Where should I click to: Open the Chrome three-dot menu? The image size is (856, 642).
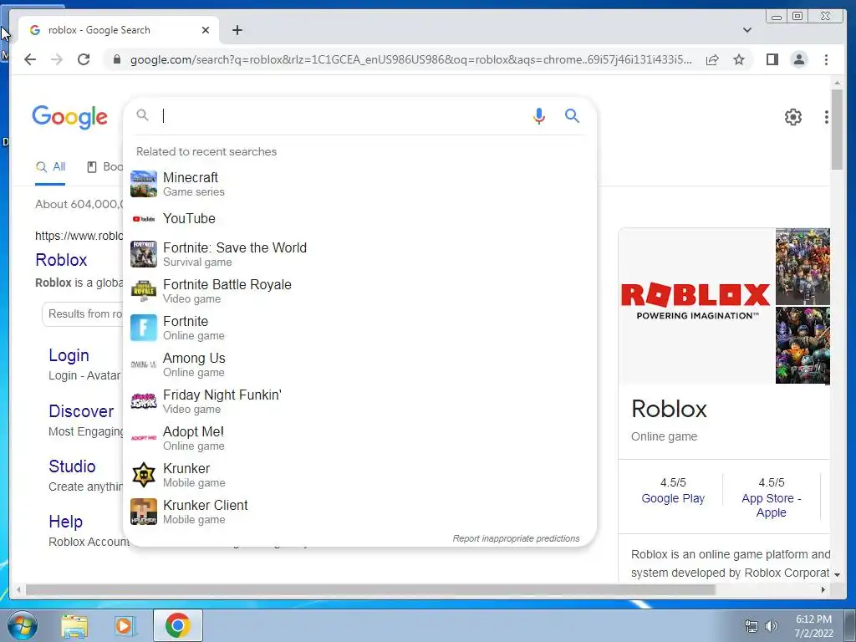tap(826, 59)
